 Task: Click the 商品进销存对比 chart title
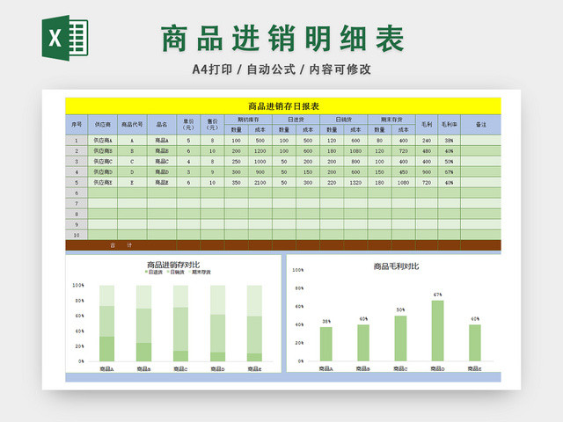point(173,265)
